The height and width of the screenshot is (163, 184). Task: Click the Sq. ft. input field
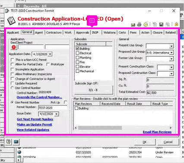(160, 80)
